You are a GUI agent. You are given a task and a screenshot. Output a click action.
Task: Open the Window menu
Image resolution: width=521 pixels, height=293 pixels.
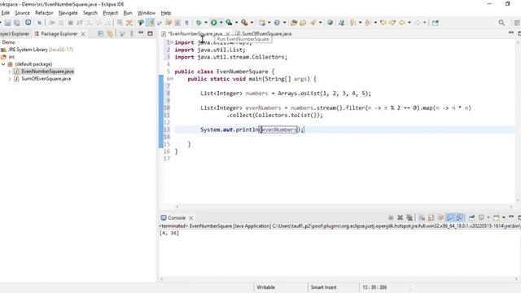point(147,13)
